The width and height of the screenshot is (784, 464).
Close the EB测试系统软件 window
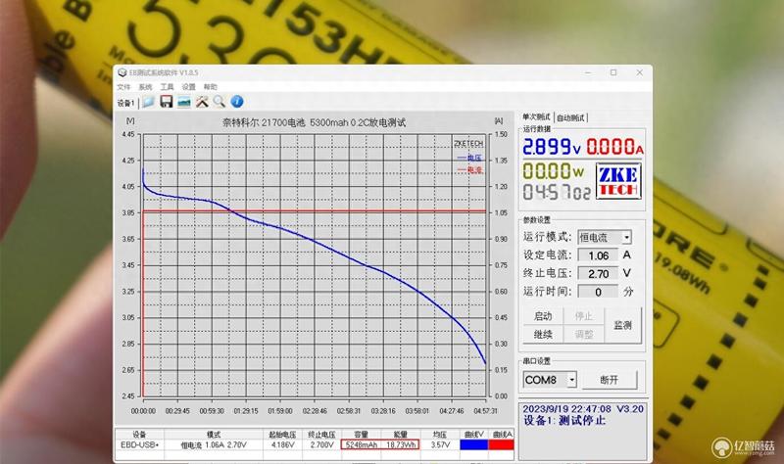coord(640,72)
